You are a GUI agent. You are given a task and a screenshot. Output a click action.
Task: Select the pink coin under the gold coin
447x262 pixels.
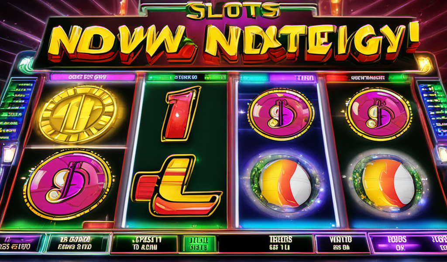(68, 185)
